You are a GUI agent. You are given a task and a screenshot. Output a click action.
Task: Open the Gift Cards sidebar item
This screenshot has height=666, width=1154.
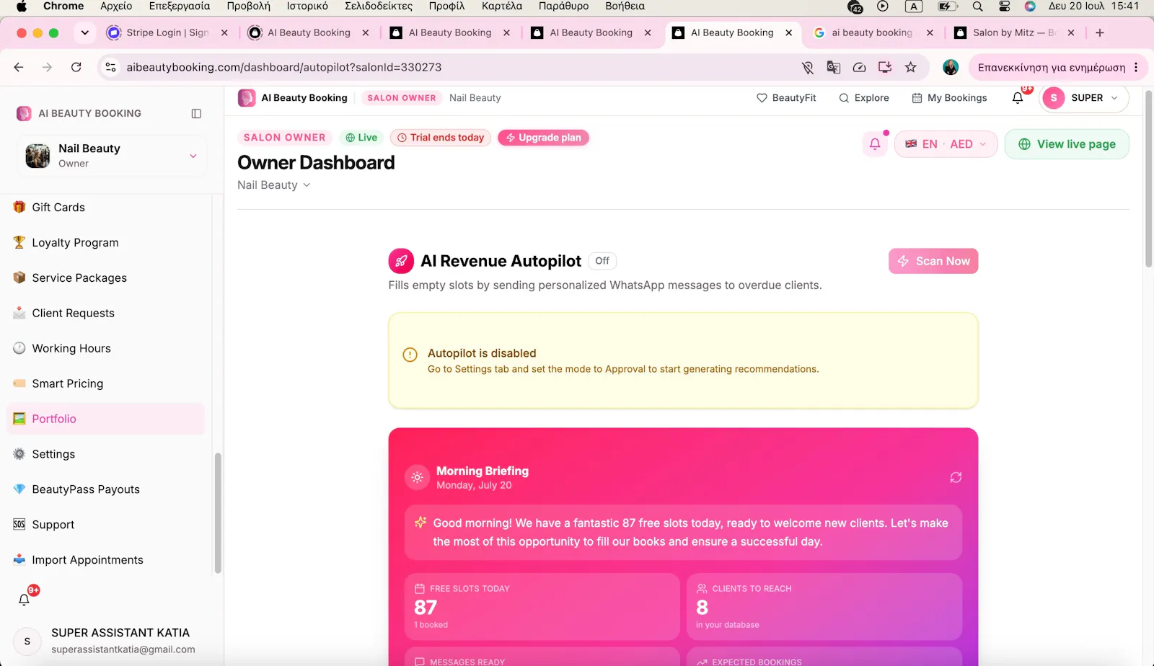point(106,208)
